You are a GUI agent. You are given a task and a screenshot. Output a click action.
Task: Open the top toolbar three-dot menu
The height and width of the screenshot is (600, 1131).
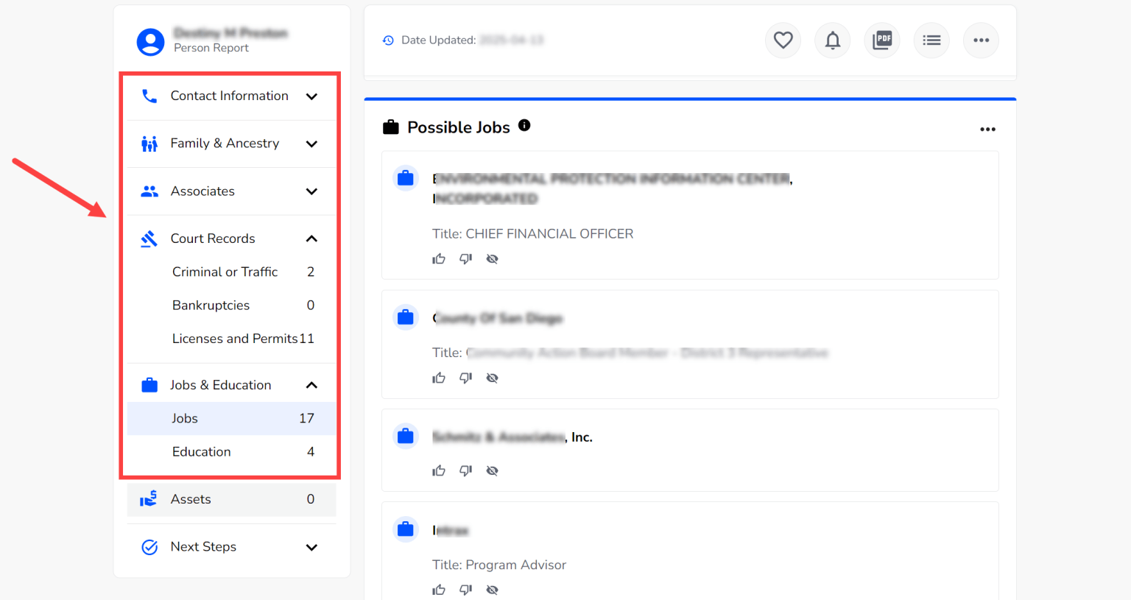[981, 40]
